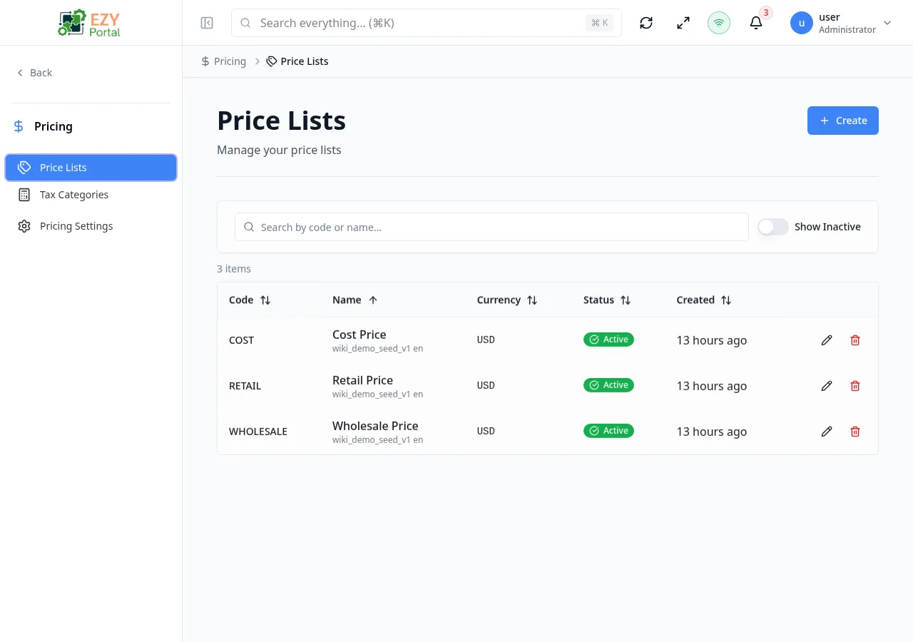Click the Wholesale Price name
Viewport: 913px width, 642px height.
click(x=375, y=426)
